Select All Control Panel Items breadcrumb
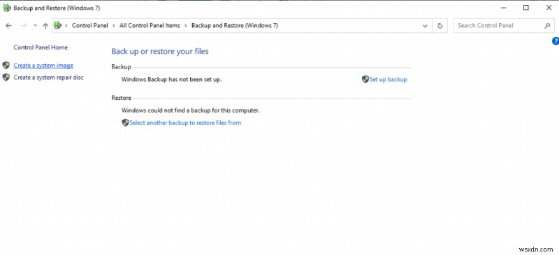Viewport: 559px width, 255px height. click(150, 26)
